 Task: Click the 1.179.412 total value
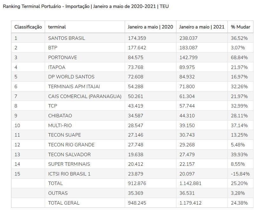[190, 203]
